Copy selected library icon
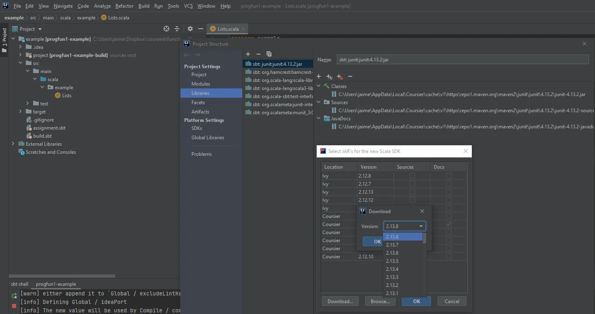The image size is (595, 314). 269,54
